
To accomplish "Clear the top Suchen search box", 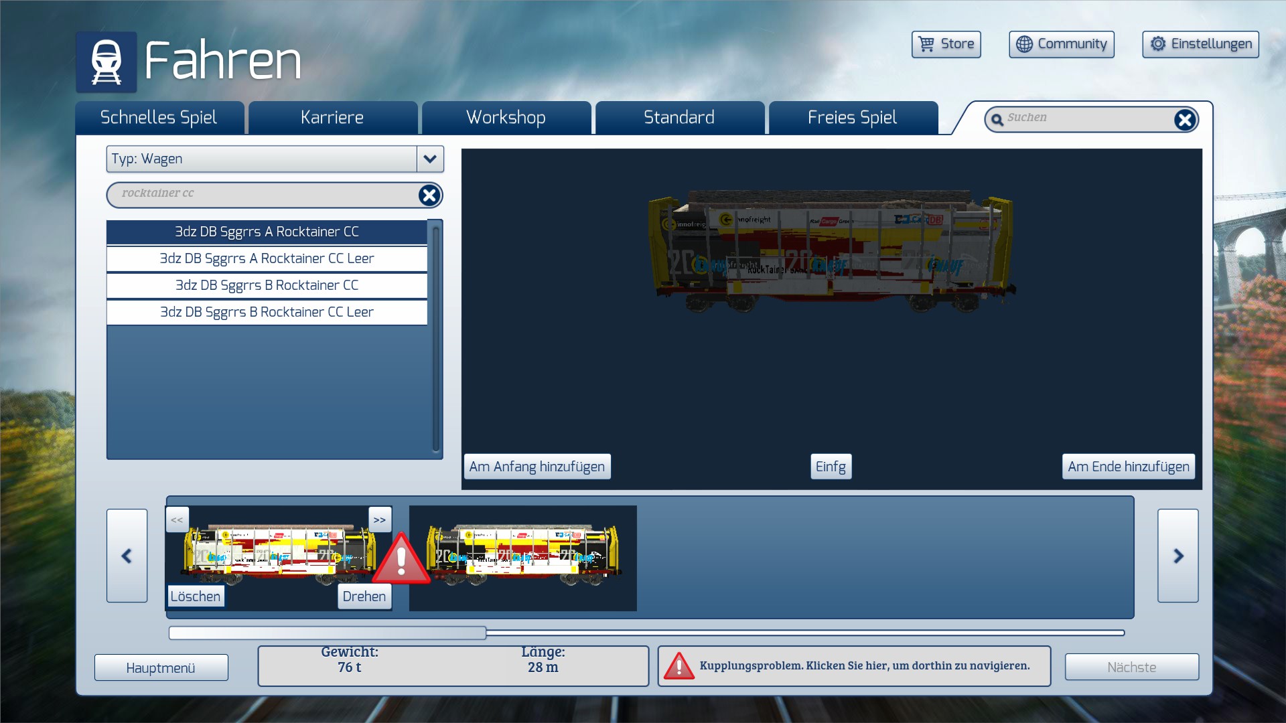I will (x=1184, y=120).
